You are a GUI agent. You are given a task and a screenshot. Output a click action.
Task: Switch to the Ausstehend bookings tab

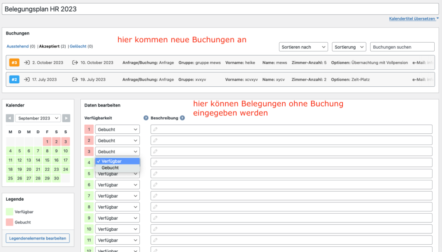click(x=18, y=46)
